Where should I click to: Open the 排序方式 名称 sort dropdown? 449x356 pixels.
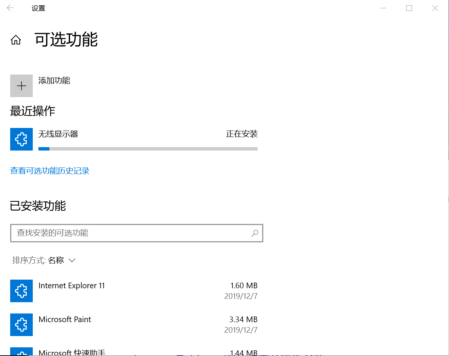point(44,260)
